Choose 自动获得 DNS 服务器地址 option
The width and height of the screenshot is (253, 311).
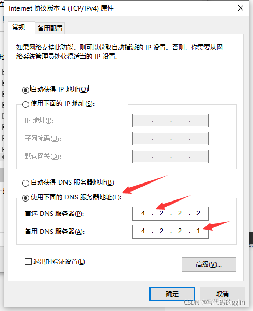pyautogui.click(x=25, y=183)
